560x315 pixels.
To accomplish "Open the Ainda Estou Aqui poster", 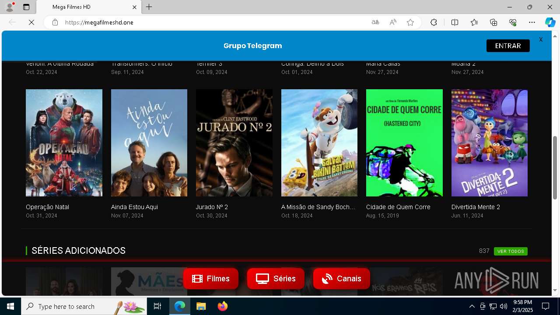I will click(149, 143).
